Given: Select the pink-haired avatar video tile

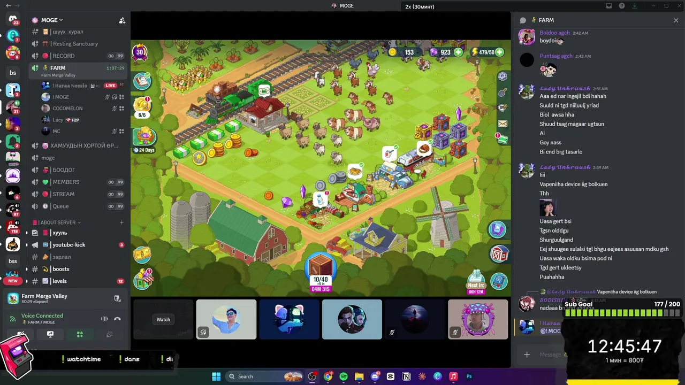Looking at the screenshot, I should [x=478, y=319].
